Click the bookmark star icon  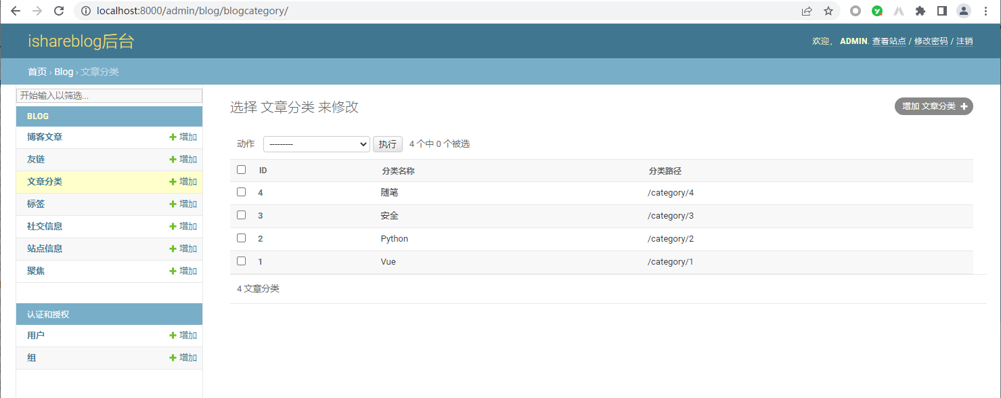point(828,11)
